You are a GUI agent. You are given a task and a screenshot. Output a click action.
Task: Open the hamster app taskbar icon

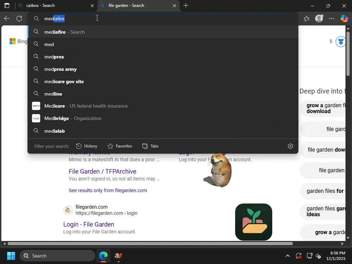(118, 256)
